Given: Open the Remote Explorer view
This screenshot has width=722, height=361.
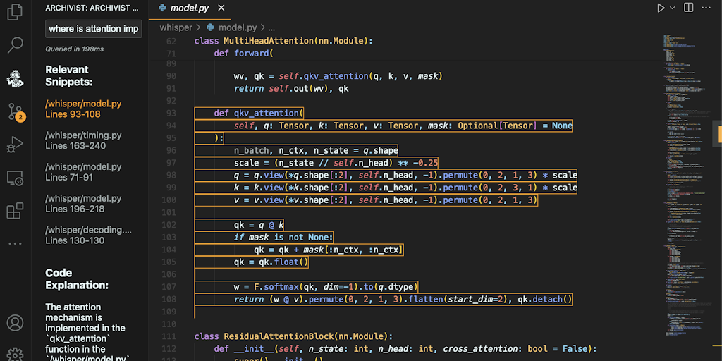Looking at the screenshot, I should click(15, 178).
